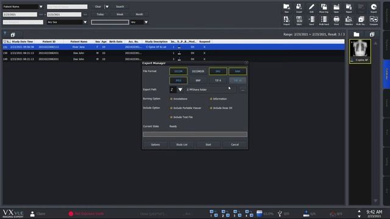Image resolution: width=390 pixels, height=219 pixels.
Task: Open the Patient Name search field dropdown
Action: (x=41, y=7)
